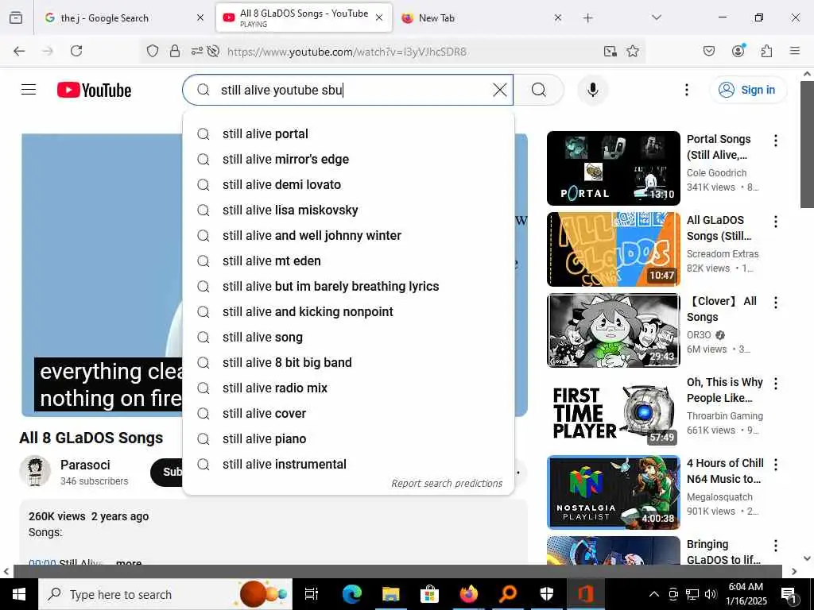Open the site permissions icon in address bar
Viewport: 814px width, 610px height.
197,51
